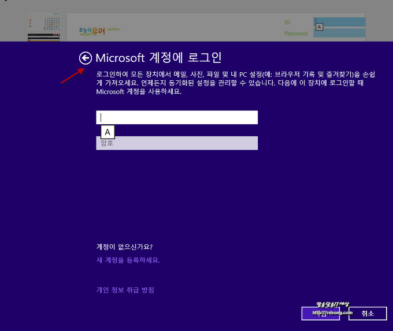Open the 개인 정보 취급 방침 link

(x=125, y=290)
